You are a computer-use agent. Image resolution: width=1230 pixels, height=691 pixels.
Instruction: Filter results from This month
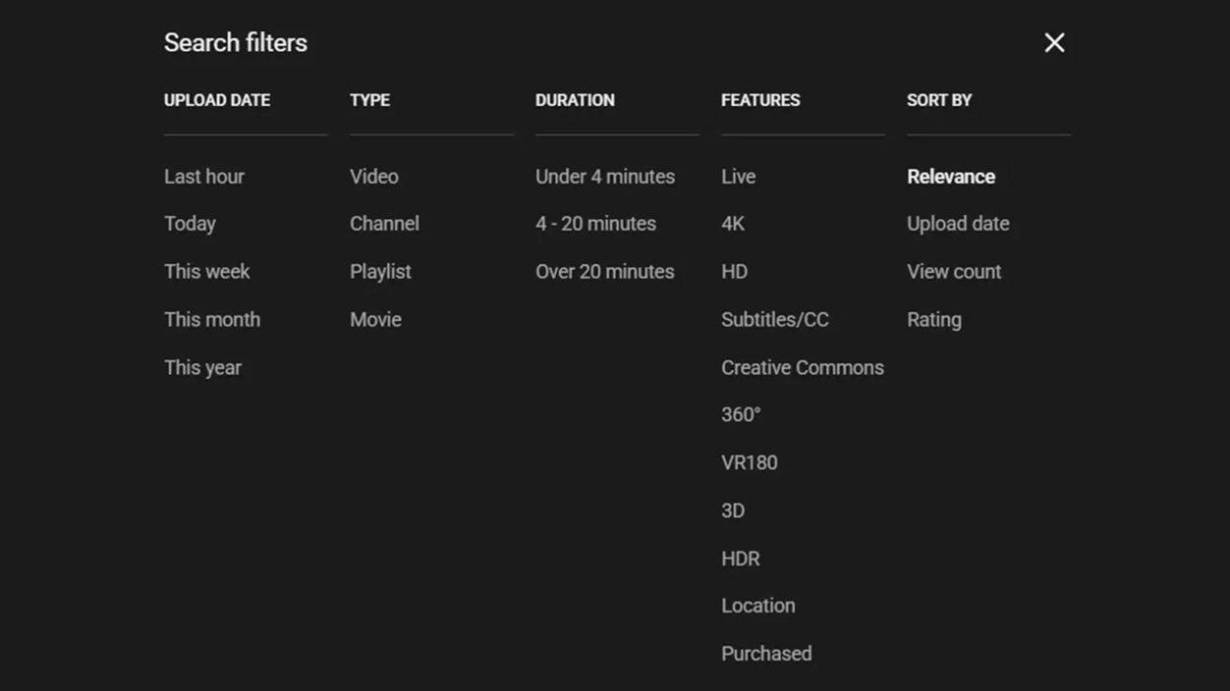point(212,319)
